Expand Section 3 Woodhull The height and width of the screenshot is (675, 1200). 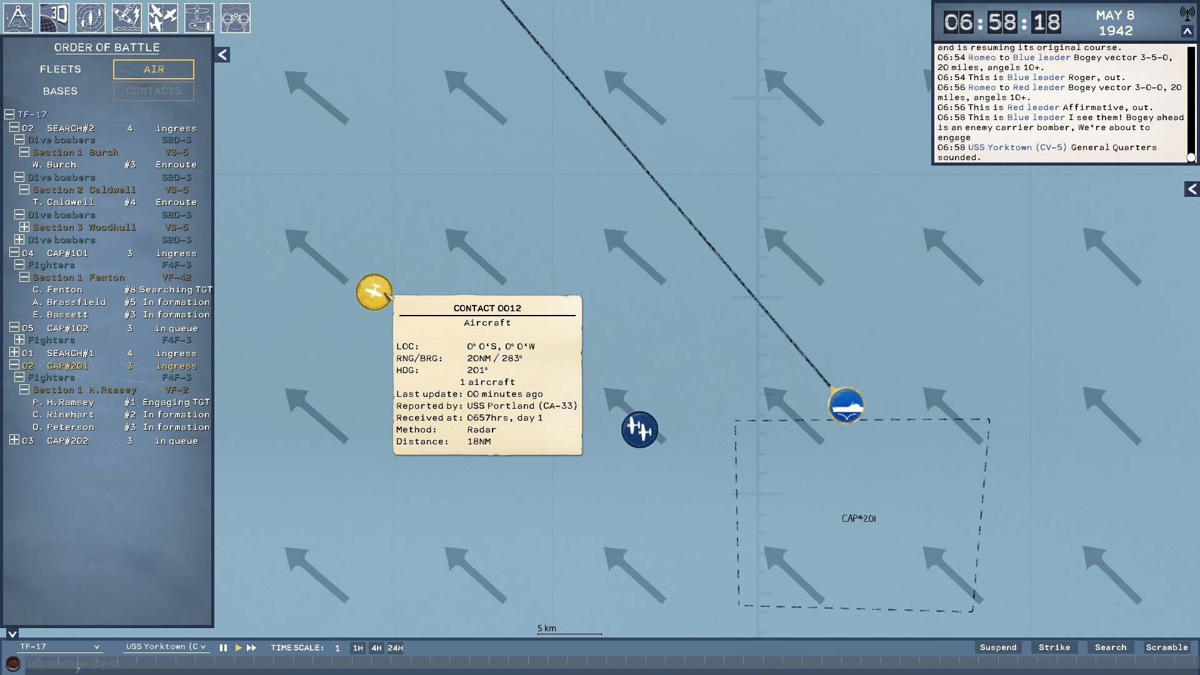pyautogui.click(x=24, y=227)
